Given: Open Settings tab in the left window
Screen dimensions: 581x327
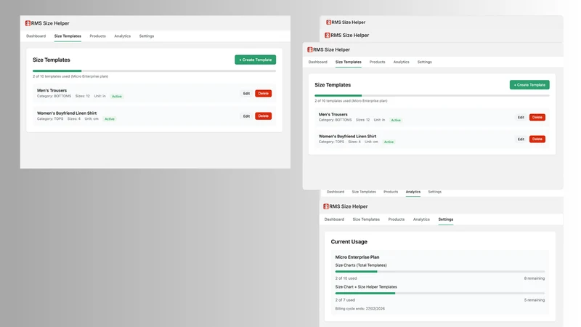Looking at the screenshot, I should point(147,36).
